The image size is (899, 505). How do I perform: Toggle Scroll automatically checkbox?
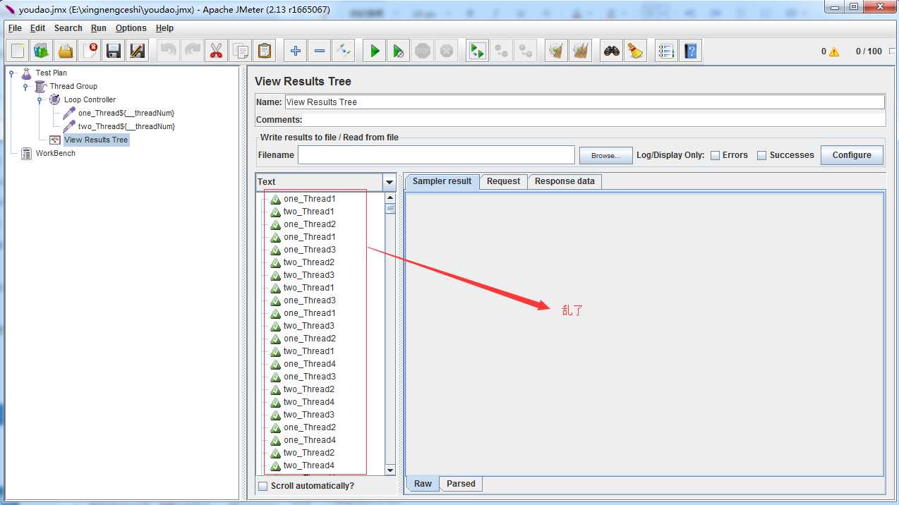pyautogui.click(x=263, y=486)
